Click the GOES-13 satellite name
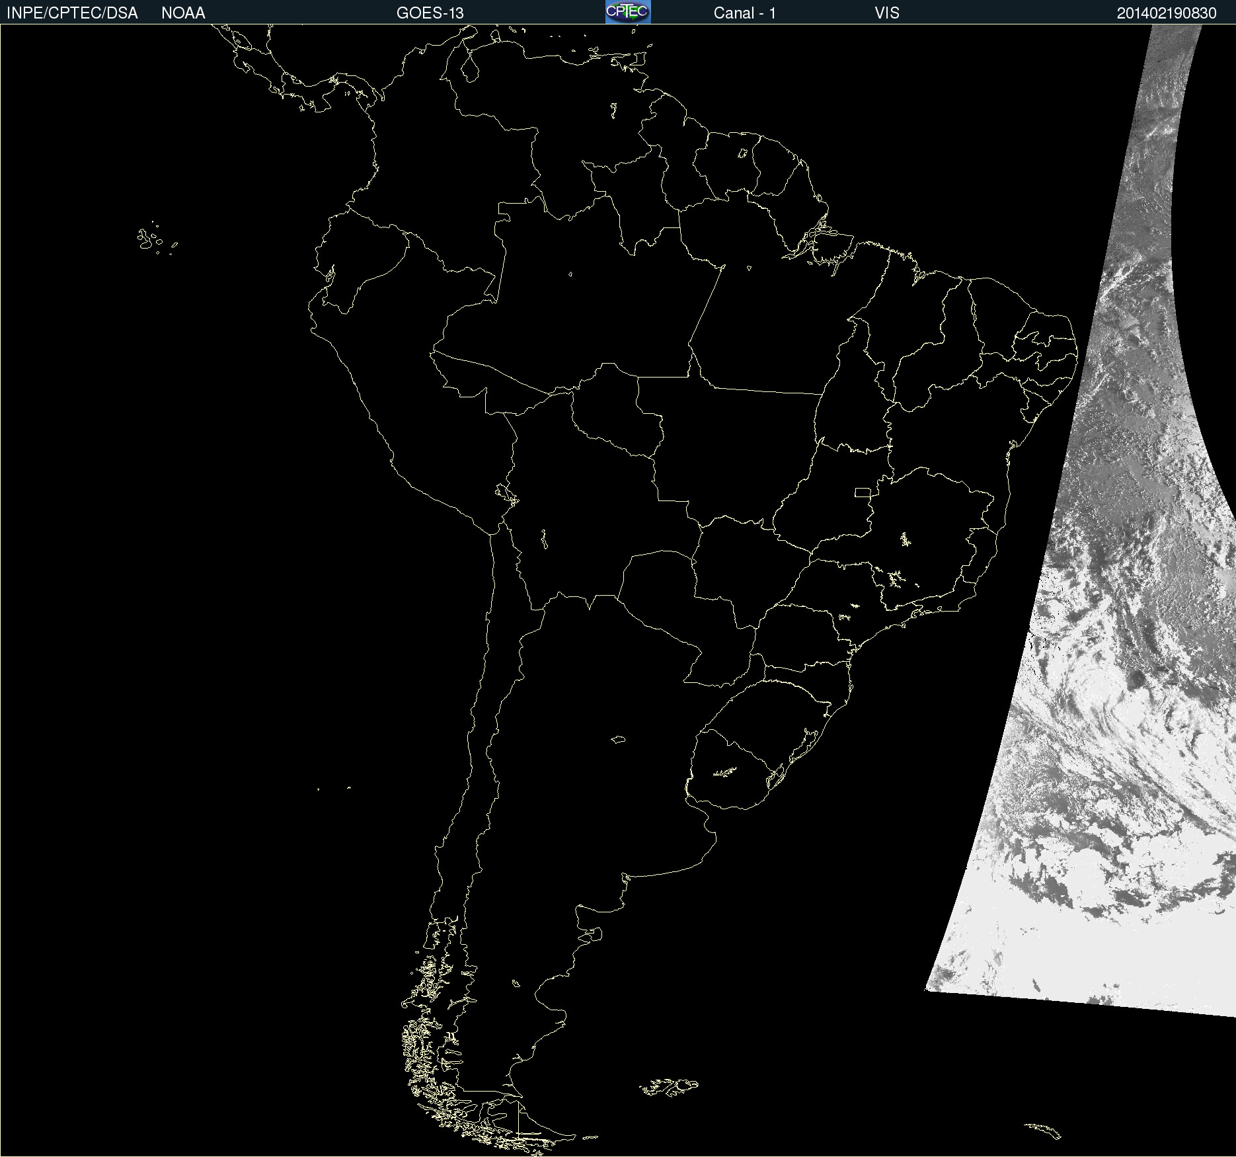The width and height of the screenshot is (1236, 1157). pyautogui.click(x=430, y=13)
